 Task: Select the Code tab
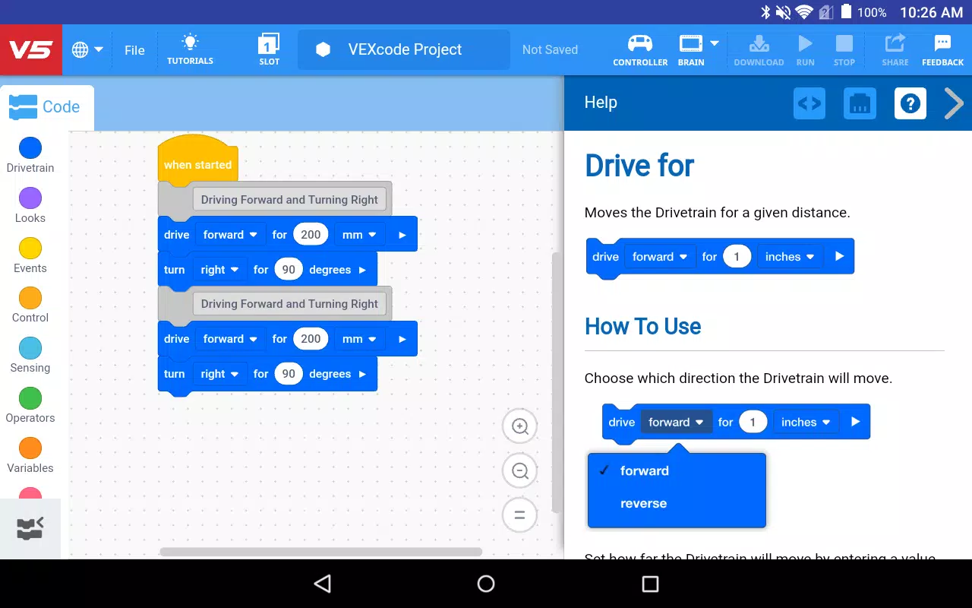pyautogui.click(x=46, y=107)
